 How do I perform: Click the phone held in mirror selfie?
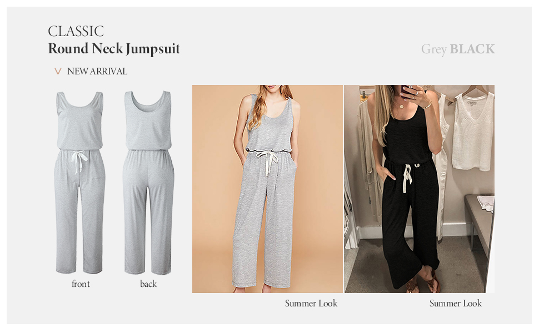click(408, 92)
